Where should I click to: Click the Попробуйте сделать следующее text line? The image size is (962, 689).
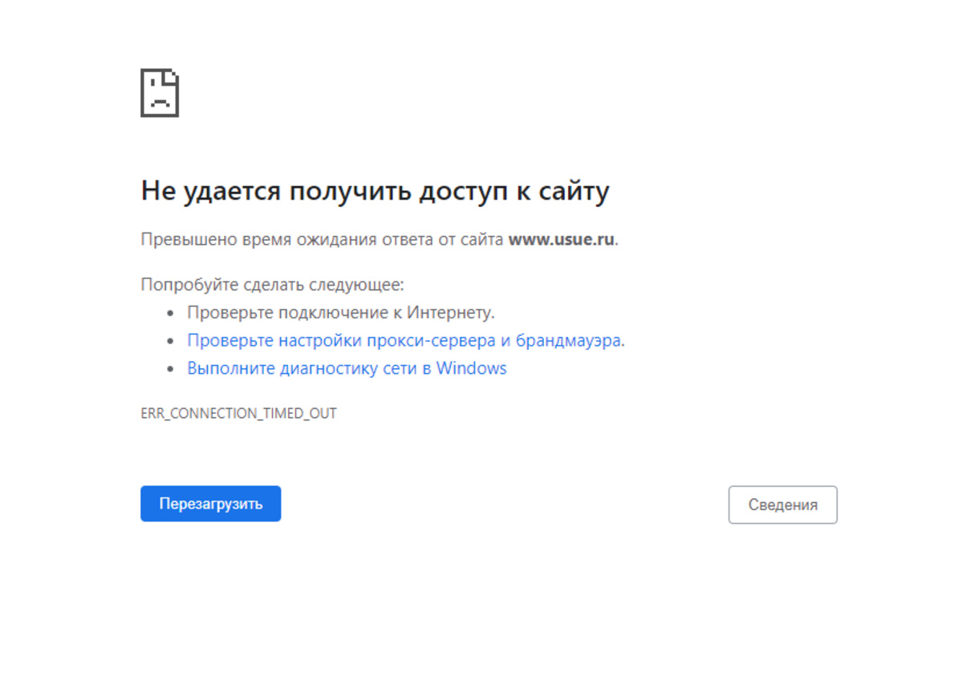pos(272,285)
